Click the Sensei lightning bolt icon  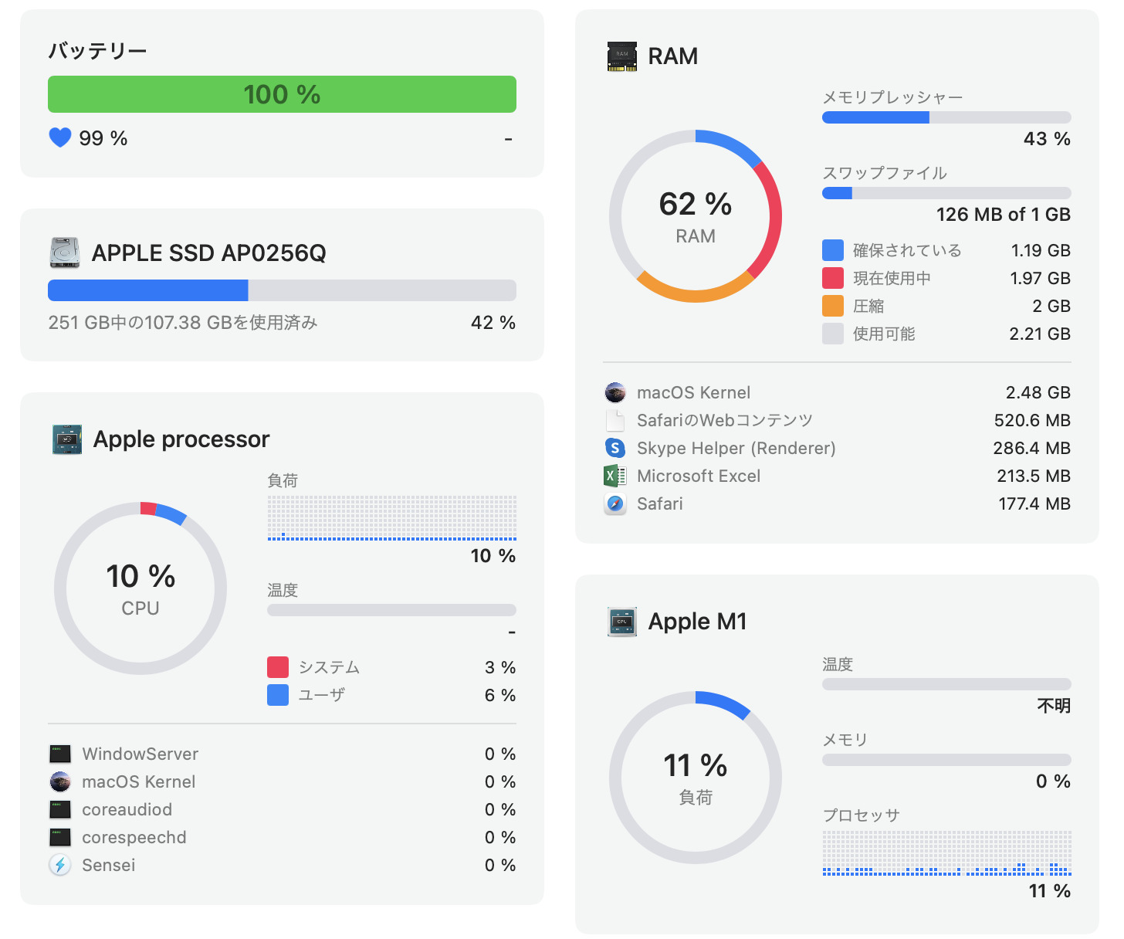(x=60, y=865)
